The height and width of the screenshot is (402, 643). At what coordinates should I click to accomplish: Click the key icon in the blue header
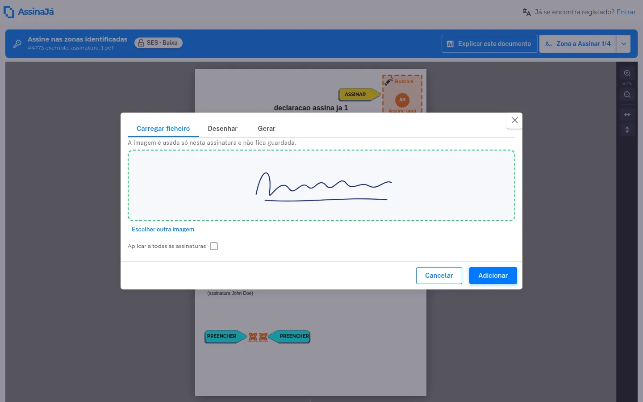[x=17, y=43]
